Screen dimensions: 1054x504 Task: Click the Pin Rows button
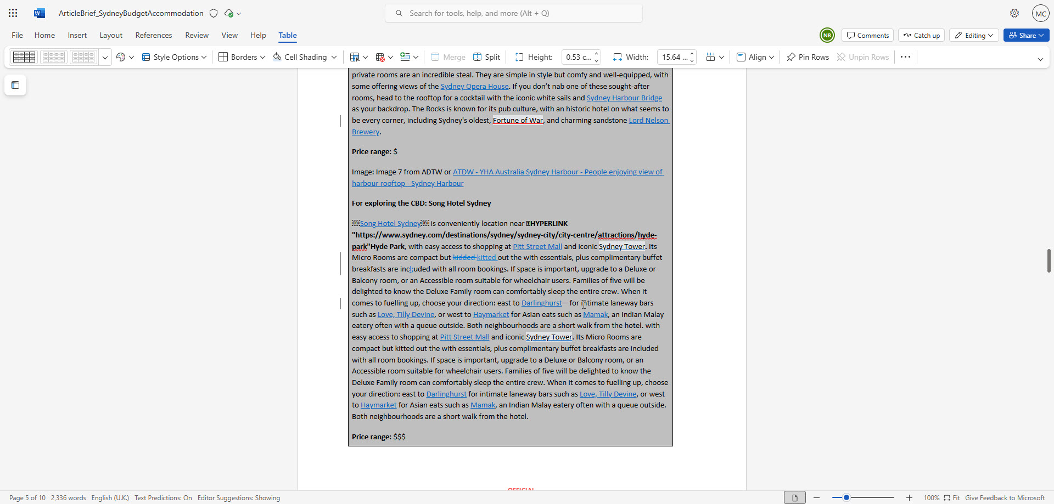(808, 57)
